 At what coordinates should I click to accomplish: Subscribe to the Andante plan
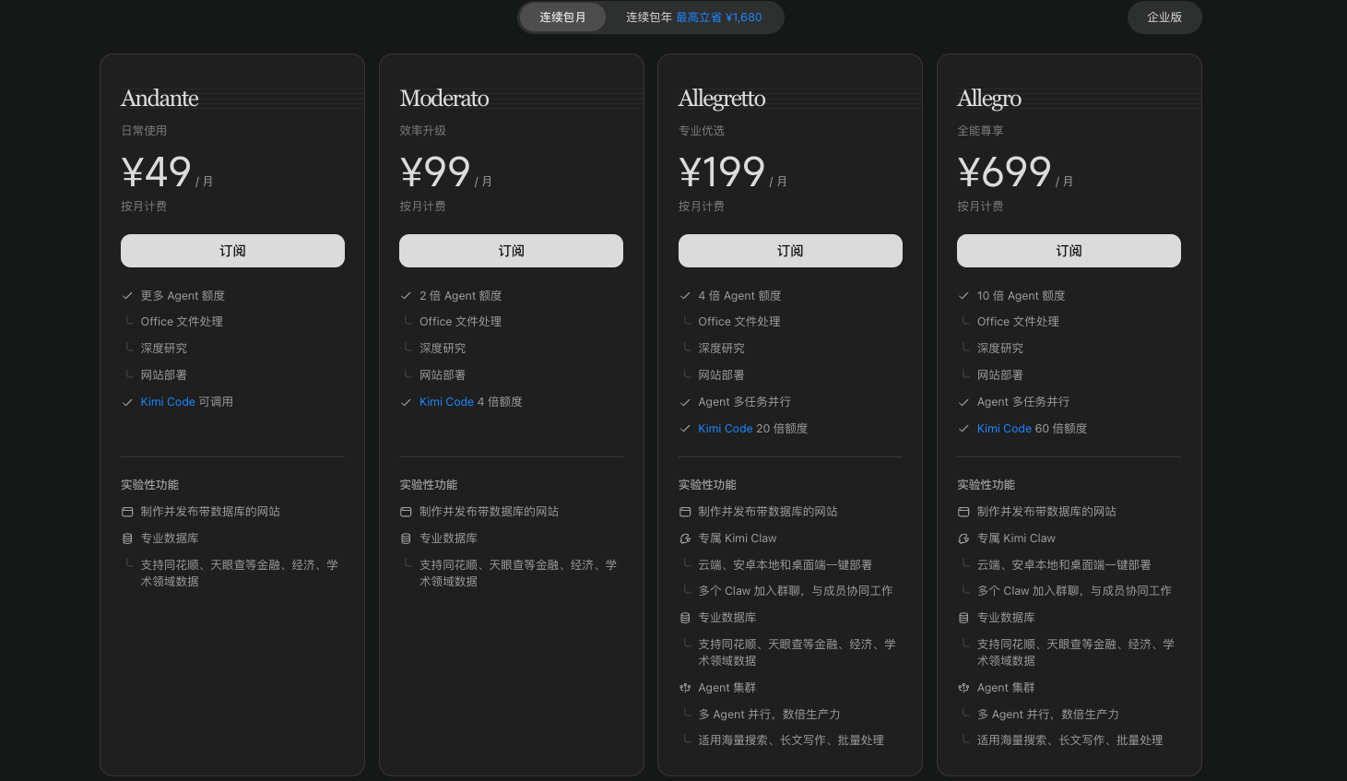[x=232, y=251]
